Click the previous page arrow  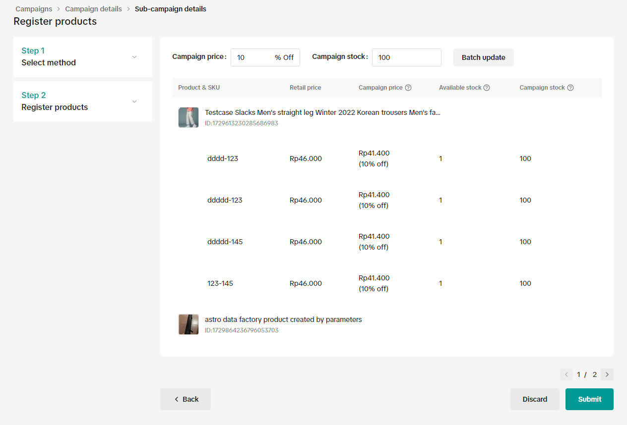pos(566,374)
